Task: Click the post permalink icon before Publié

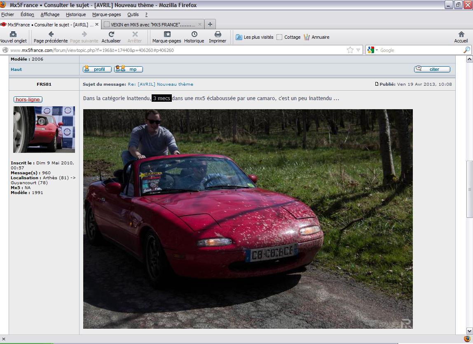Action: click(377, 84)
